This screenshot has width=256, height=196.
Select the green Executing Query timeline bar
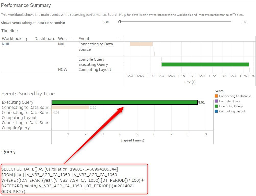(205, 64)
